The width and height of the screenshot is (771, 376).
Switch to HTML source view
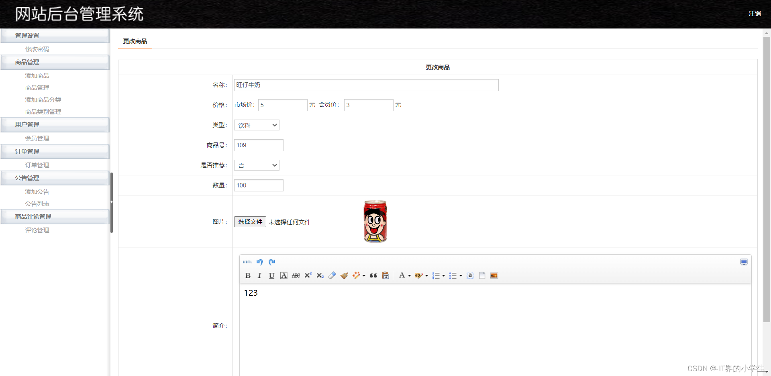(247, 262)
